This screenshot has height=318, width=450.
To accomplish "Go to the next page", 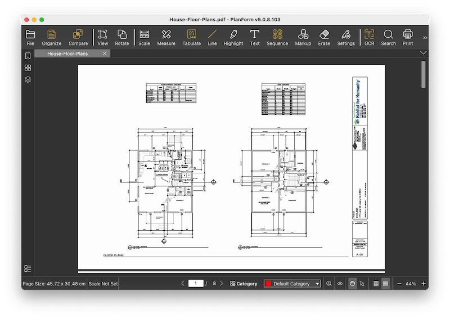I will tap(221, 283).
